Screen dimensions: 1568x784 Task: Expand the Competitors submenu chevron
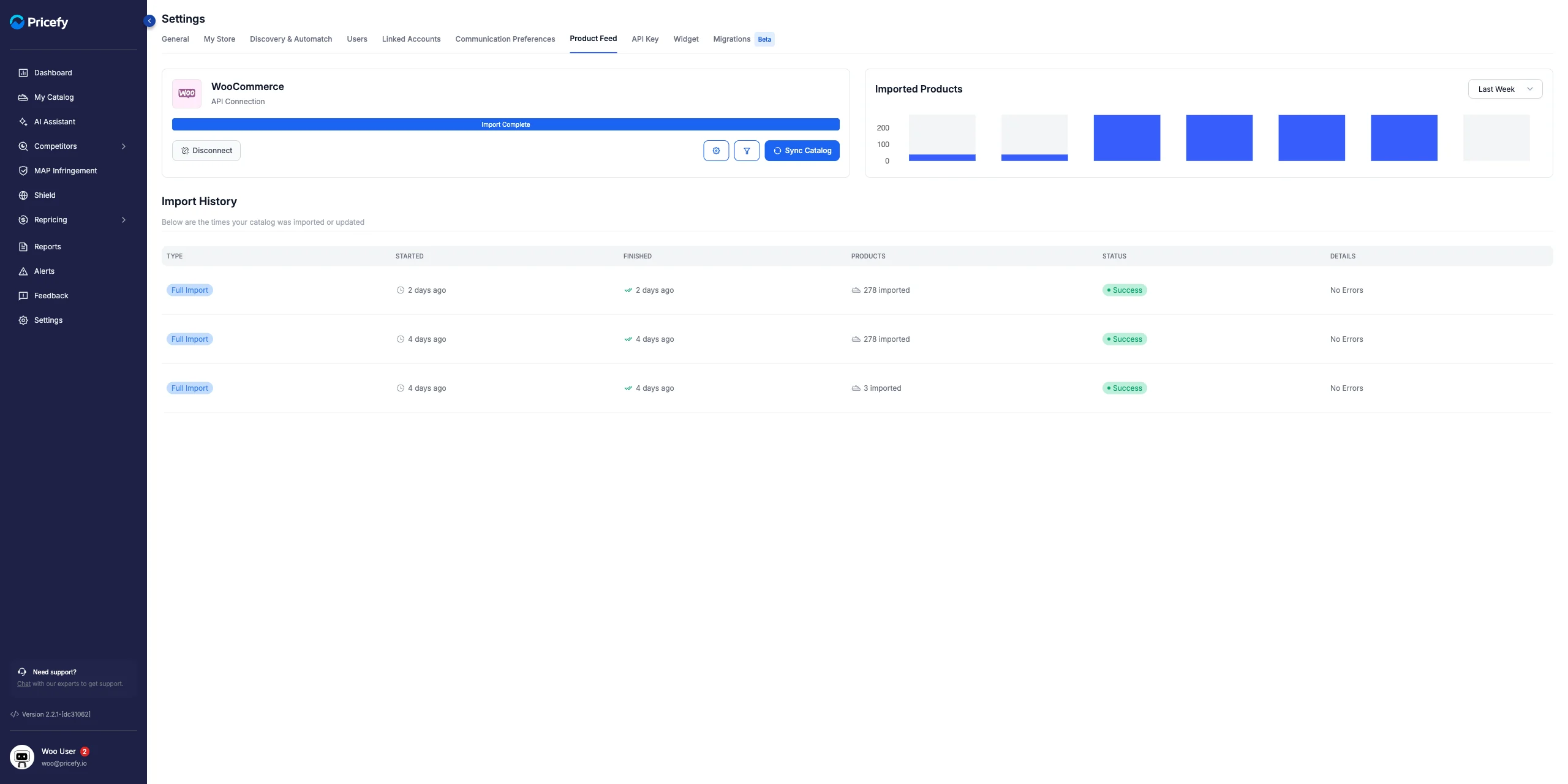click(x=124, y=146)
